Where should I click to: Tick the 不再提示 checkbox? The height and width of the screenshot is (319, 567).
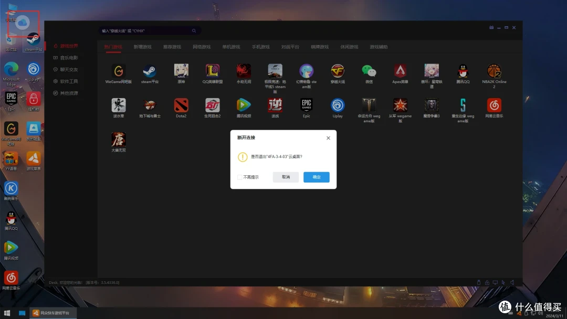coord(240,177)
